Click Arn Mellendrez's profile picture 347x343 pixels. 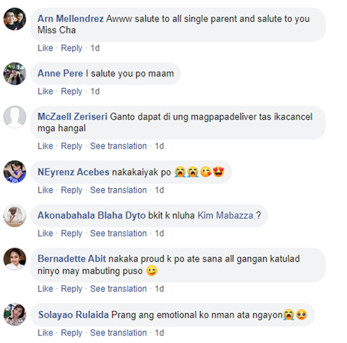pos(15,19)
